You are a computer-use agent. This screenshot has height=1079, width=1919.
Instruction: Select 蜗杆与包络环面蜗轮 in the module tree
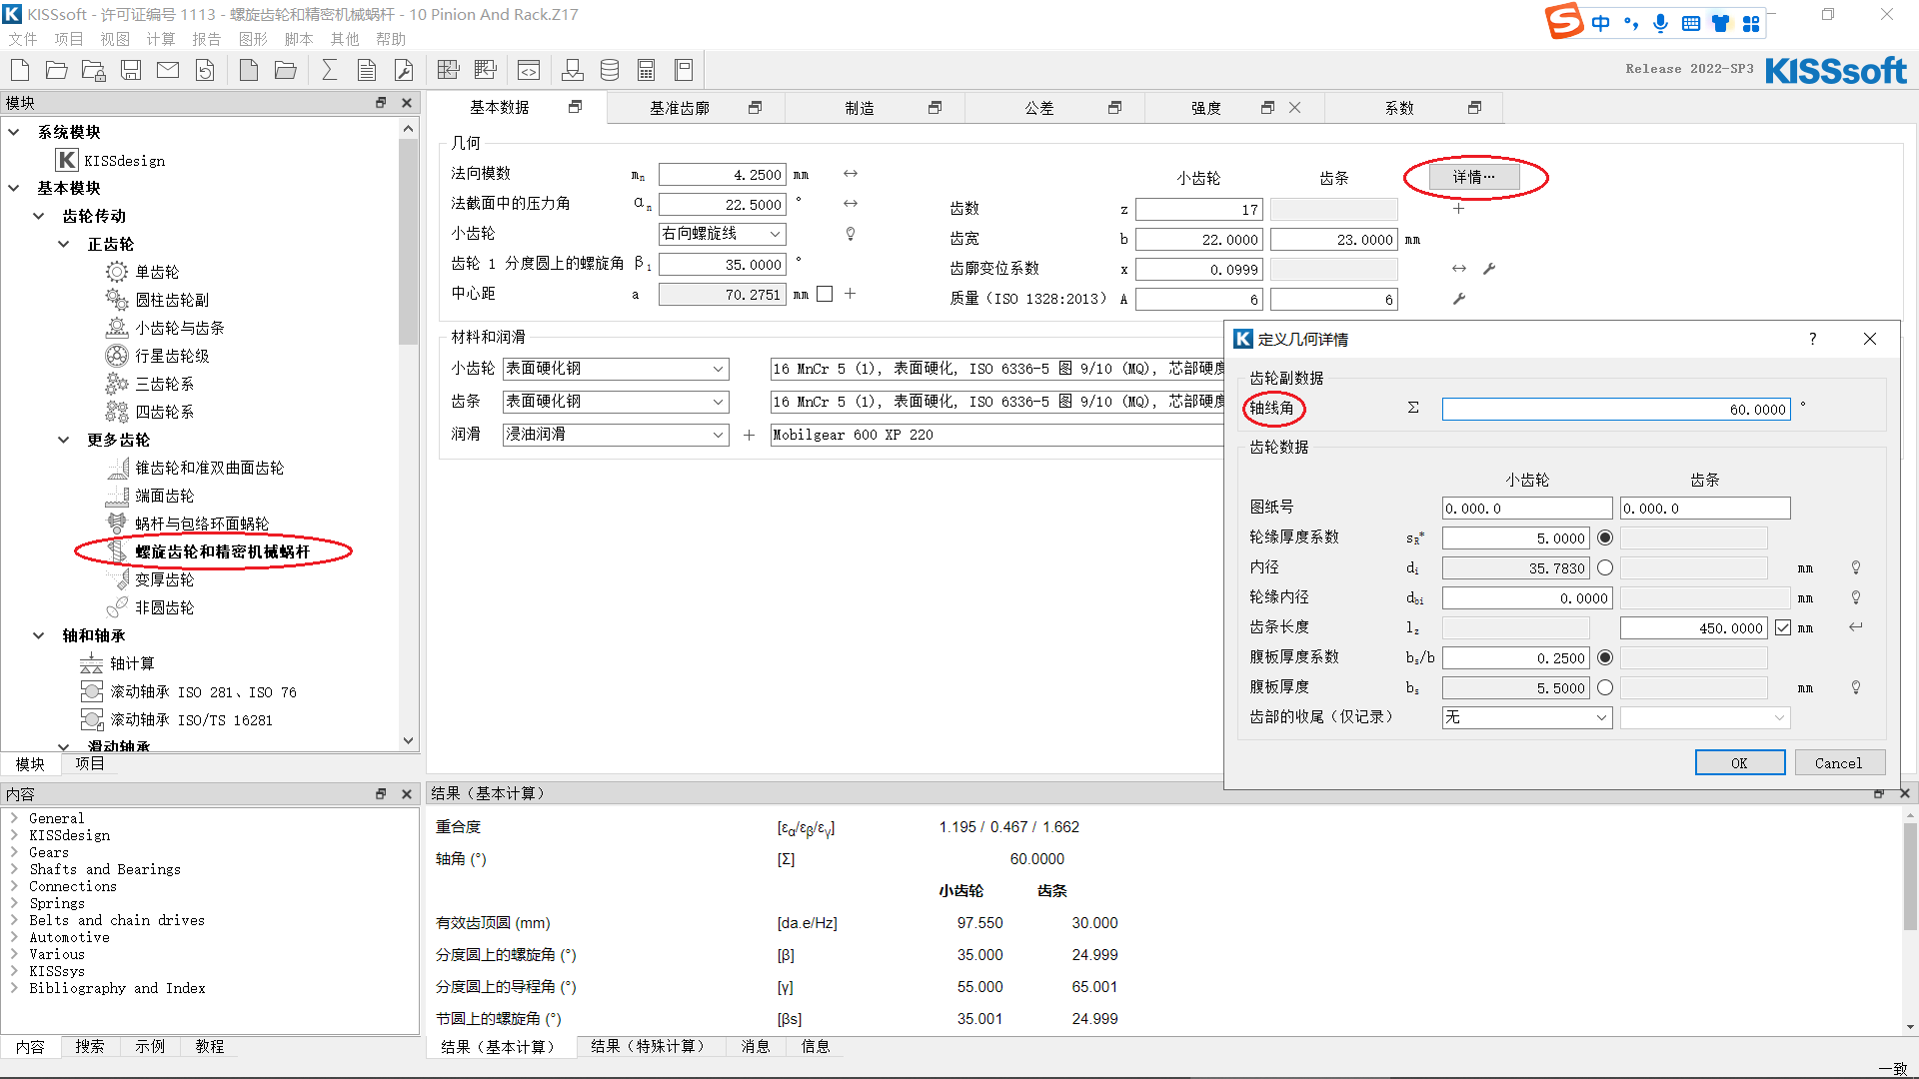pyautogui.click(x=202, y=524)
